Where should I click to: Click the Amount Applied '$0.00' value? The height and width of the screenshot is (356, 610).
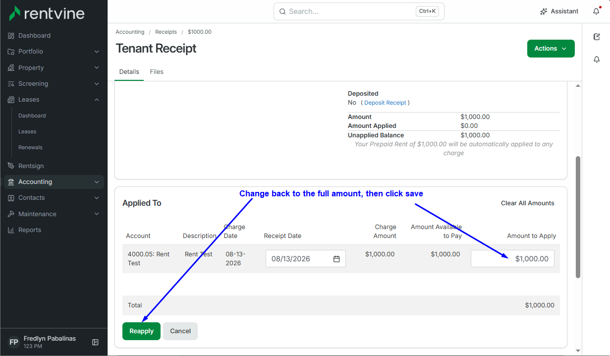click(469, 126)
